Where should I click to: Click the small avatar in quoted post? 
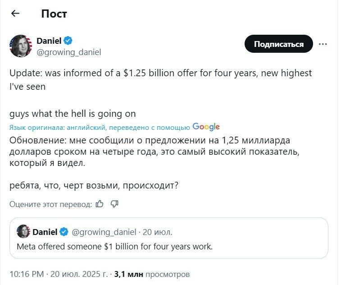point(23,232)
